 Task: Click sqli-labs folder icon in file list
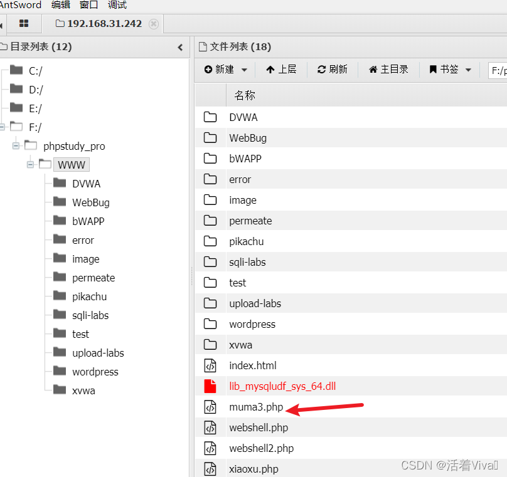click(210, 262)
